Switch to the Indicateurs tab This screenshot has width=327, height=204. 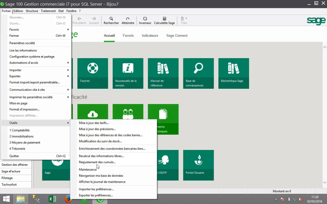click(x=150, y=36)
